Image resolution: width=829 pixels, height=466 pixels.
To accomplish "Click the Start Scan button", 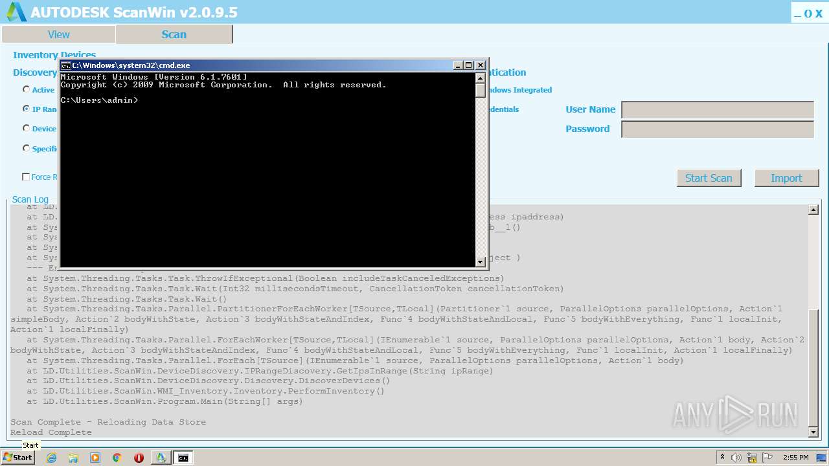I will click(709, 178).
